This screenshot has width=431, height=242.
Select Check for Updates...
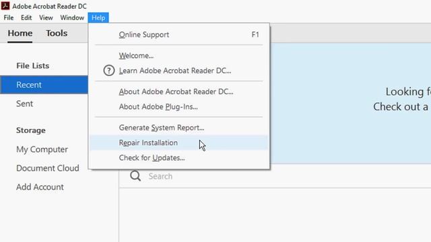coord(178,158)
